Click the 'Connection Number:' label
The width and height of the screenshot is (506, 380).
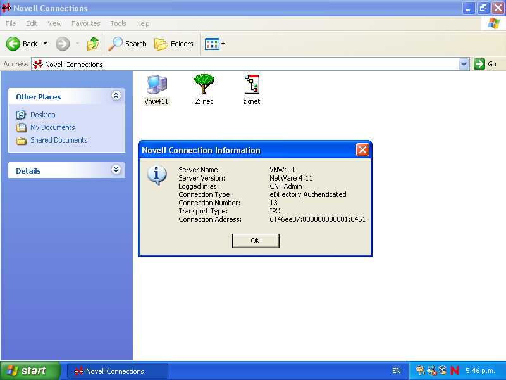point(209,203)
